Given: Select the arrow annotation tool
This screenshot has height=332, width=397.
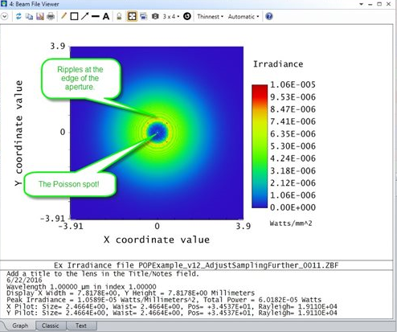Looking at the screenshot, I should (84, 16).
